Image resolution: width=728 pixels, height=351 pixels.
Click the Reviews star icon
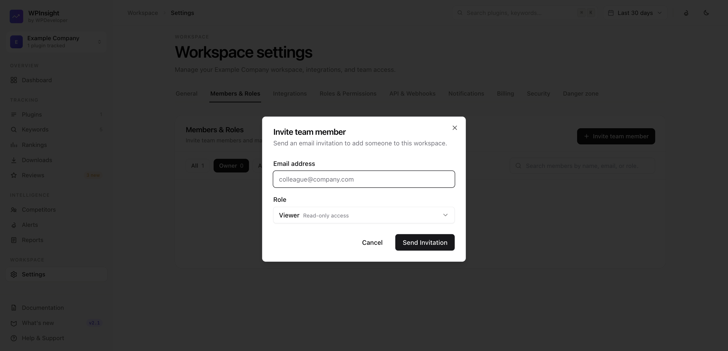(14, 175)
